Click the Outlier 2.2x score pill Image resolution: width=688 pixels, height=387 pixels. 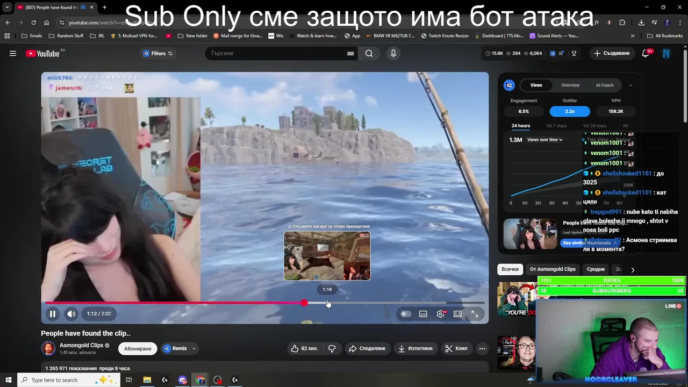pos(570,111)
